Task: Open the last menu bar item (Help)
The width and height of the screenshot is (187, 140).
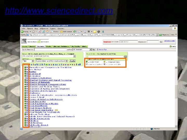Action: [61, 29]
